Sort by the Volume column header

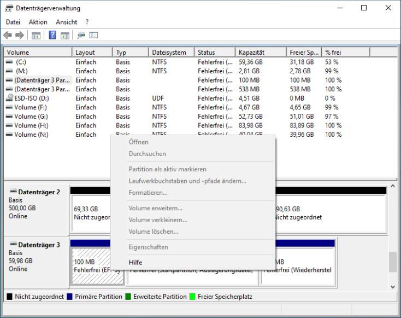click(38, 53)
